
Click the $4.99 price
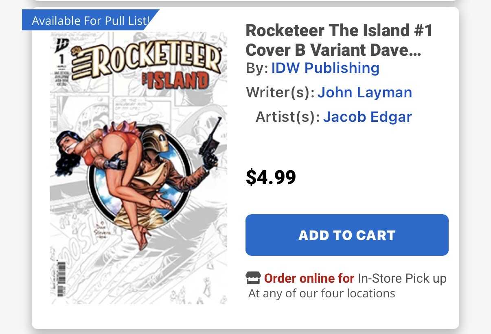tap(271, 177)
